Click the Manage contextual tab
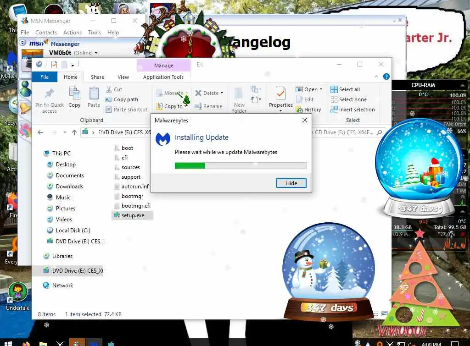The height and width of the screenshot is (346, 470). [x=164, y=65]
